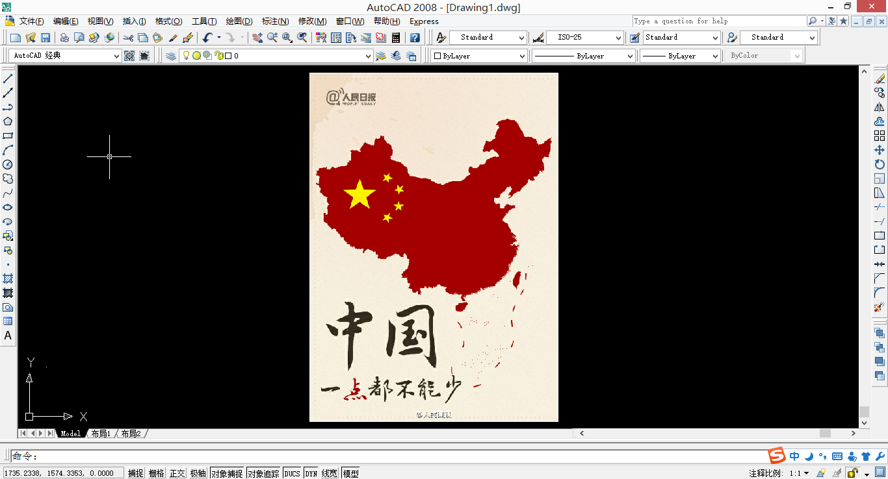This screenshot has height=479, width=888.
Task: Open the Standard text style dropdown
Action: tap(488, 38)
